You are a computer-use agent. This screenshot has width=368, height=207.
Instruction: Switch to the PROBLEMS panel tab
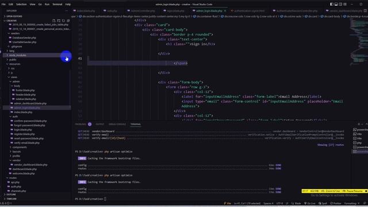click(80, 124)
